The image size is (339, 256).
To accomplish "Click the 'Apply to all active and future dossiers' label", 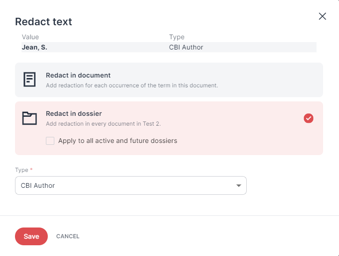I will tap(118, 141).
